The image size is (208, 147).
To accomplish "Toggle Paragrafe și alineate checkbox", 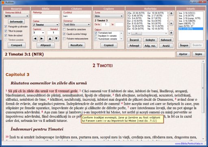I will (6, 26).
